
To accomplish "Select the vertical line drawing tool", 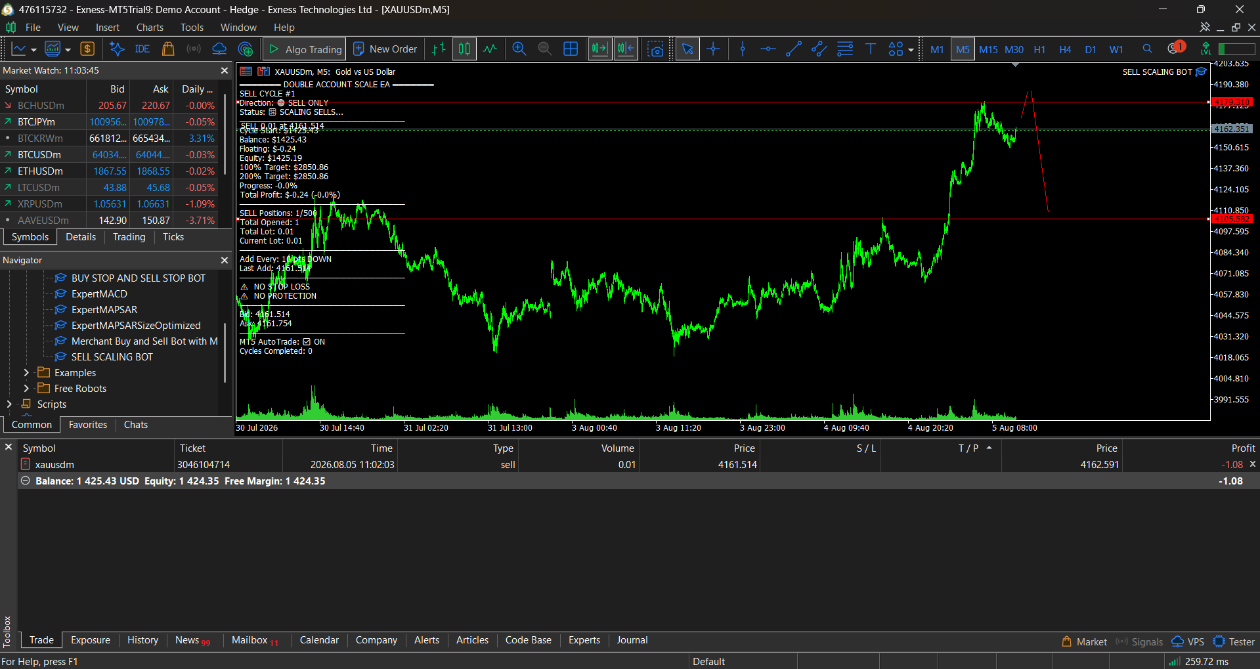I will pos(743,49).
